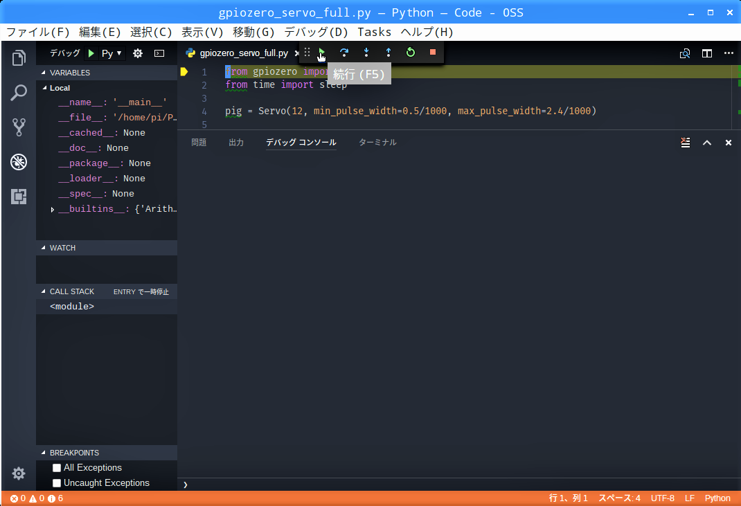Screen dimensions: 741x506
Task: Click the search-in-file preview icon top right
Action: 685,53
